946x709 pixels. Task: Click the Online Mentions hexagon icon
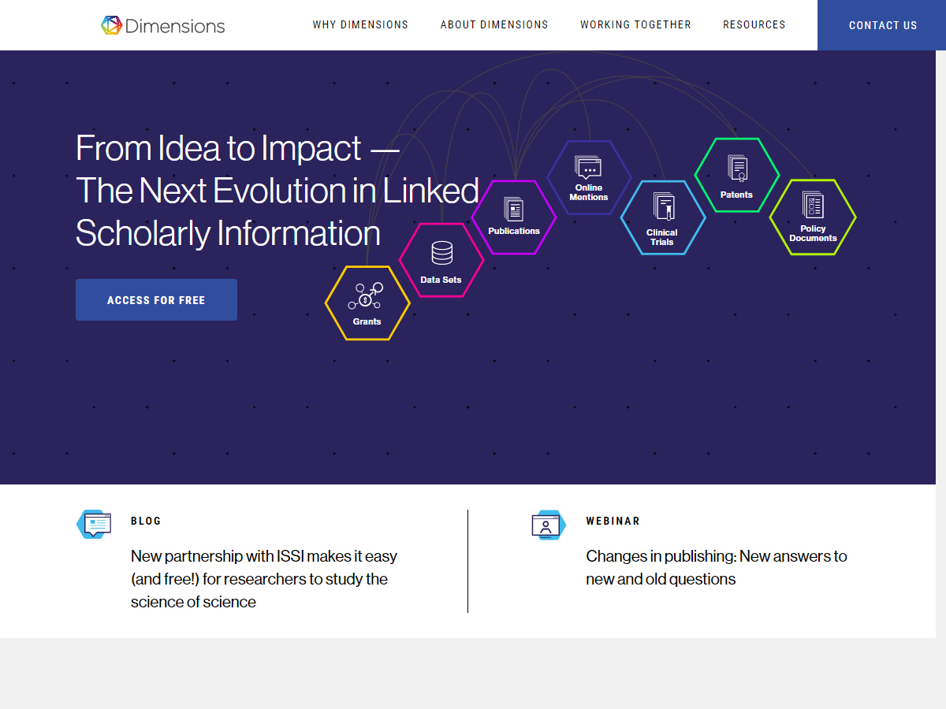coord(589,178)
